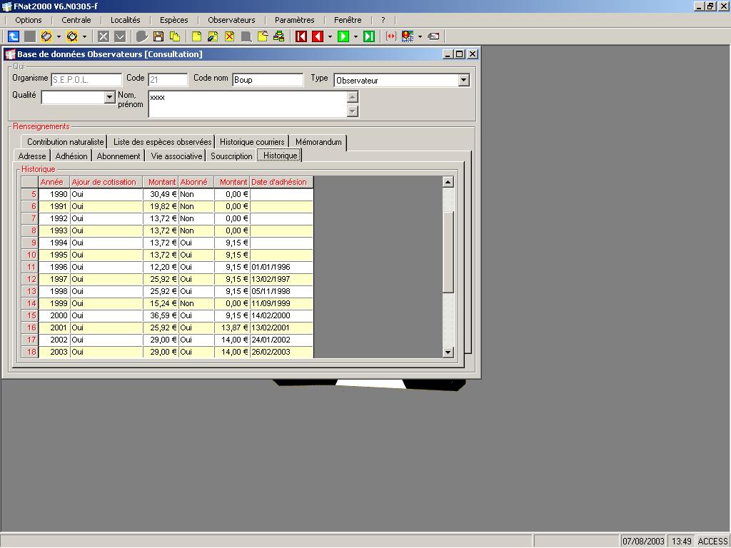This screenshot has width=731, height=548.
Task: Switch to the Abonnement tab
Action: point(119,156)
